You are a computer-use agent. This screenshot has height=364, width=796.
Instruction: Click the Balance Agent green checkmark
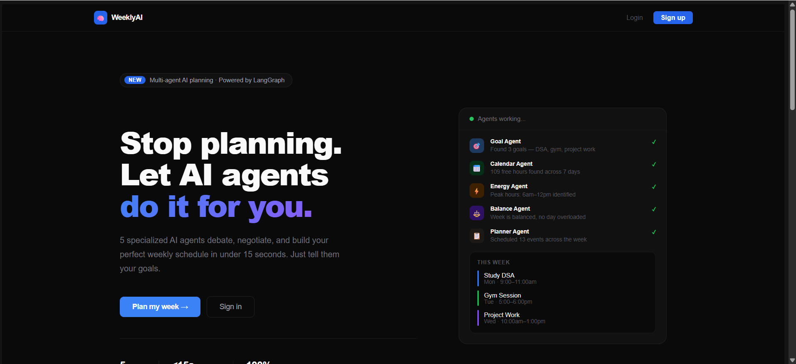point(654,209)
